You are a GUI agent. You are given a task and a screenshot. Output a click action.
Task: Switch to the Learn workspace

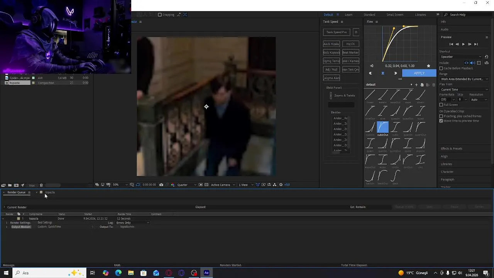(x=349, y=15)
